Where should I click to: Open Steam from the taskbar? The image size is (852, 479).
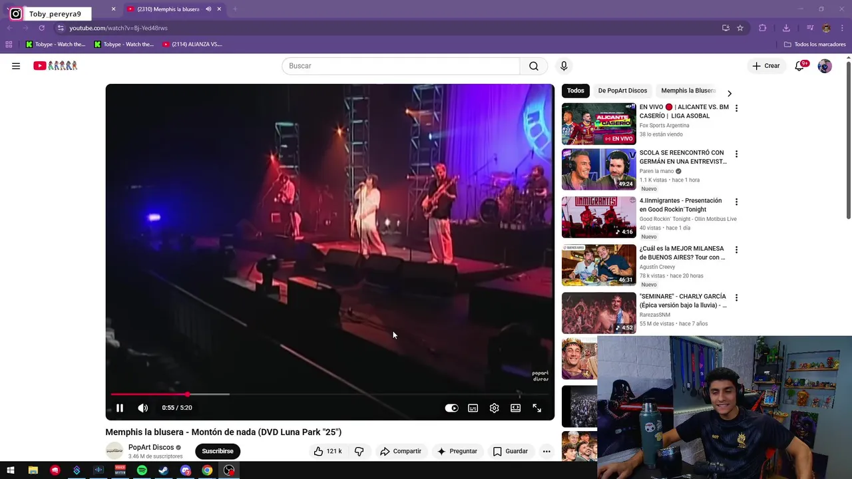pyautogui.click(x=164, y=470)
